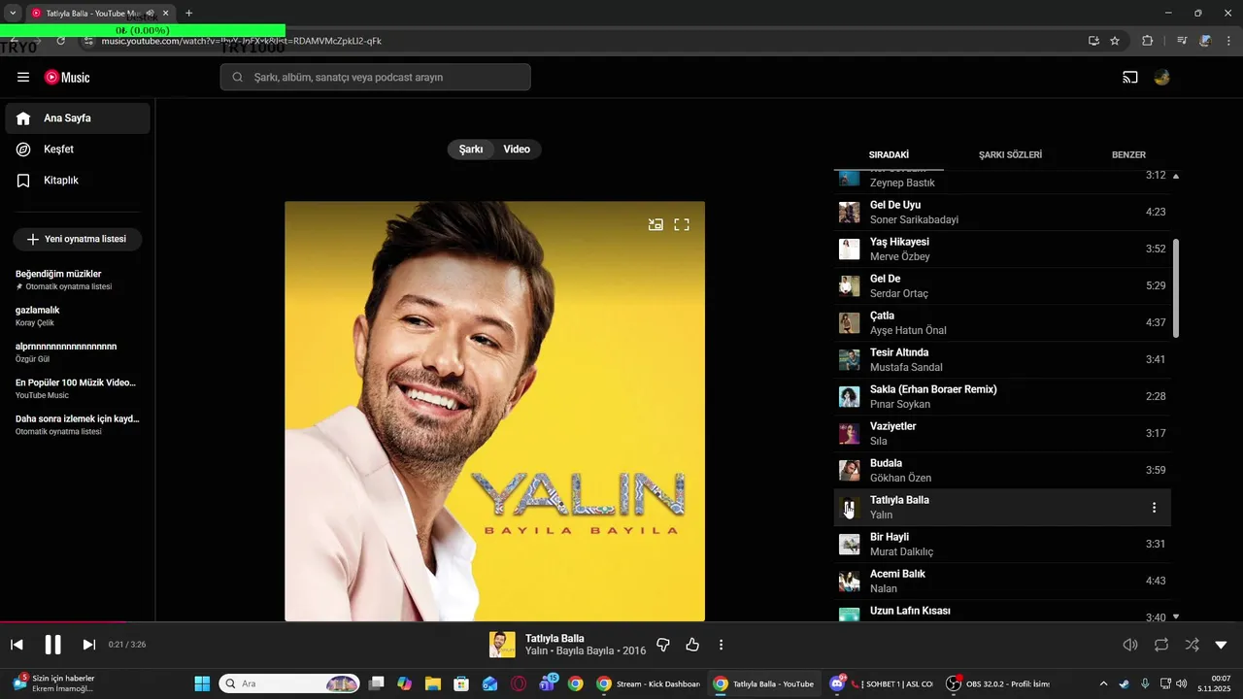The height and width of the screenshot is (699, 1243).
Task: Open alpmnnnn playlist by Özgür Gül
Action: 78,352
